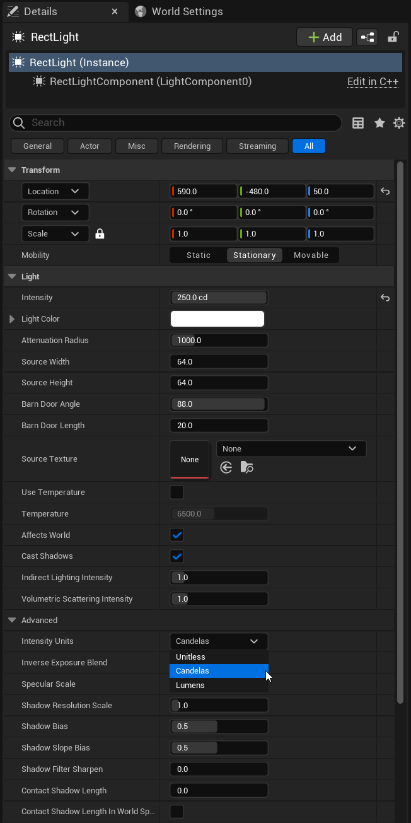Select RectLight (Instance) row

click(x=205, y=62)
